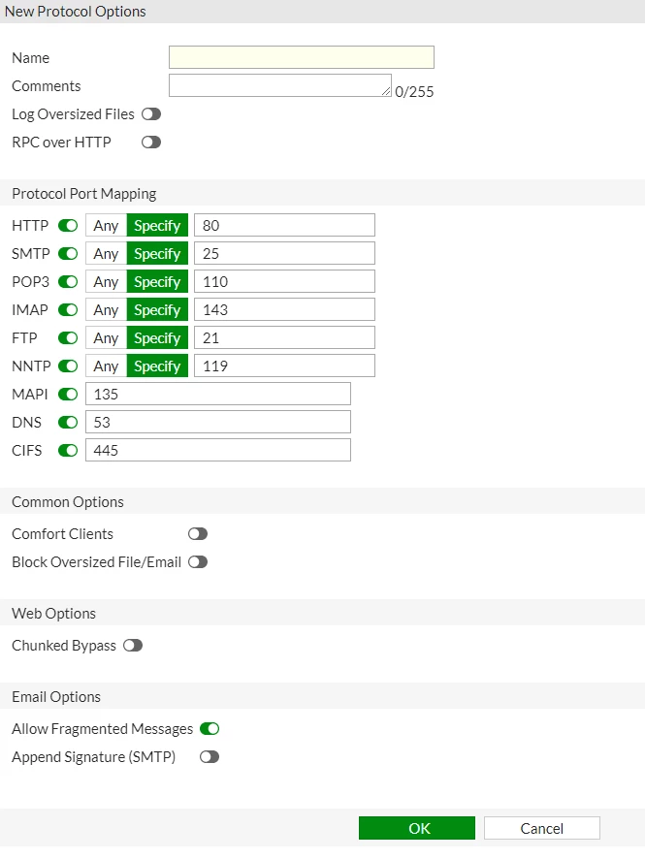Click the IMAP port field showing 143
645x859 pixels.
tap(284, 310)
